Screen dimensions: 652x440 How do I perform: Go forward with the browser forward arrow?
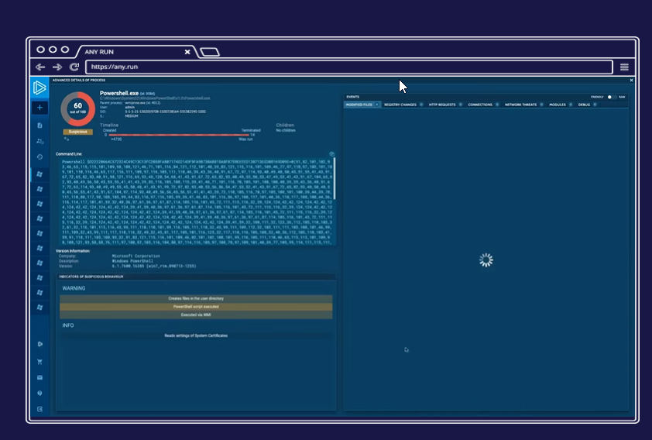point(57,67)
